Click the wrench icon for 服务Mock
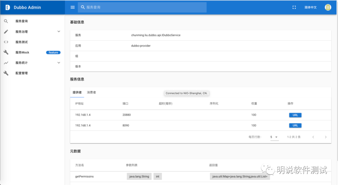 (x=6, y=52)
